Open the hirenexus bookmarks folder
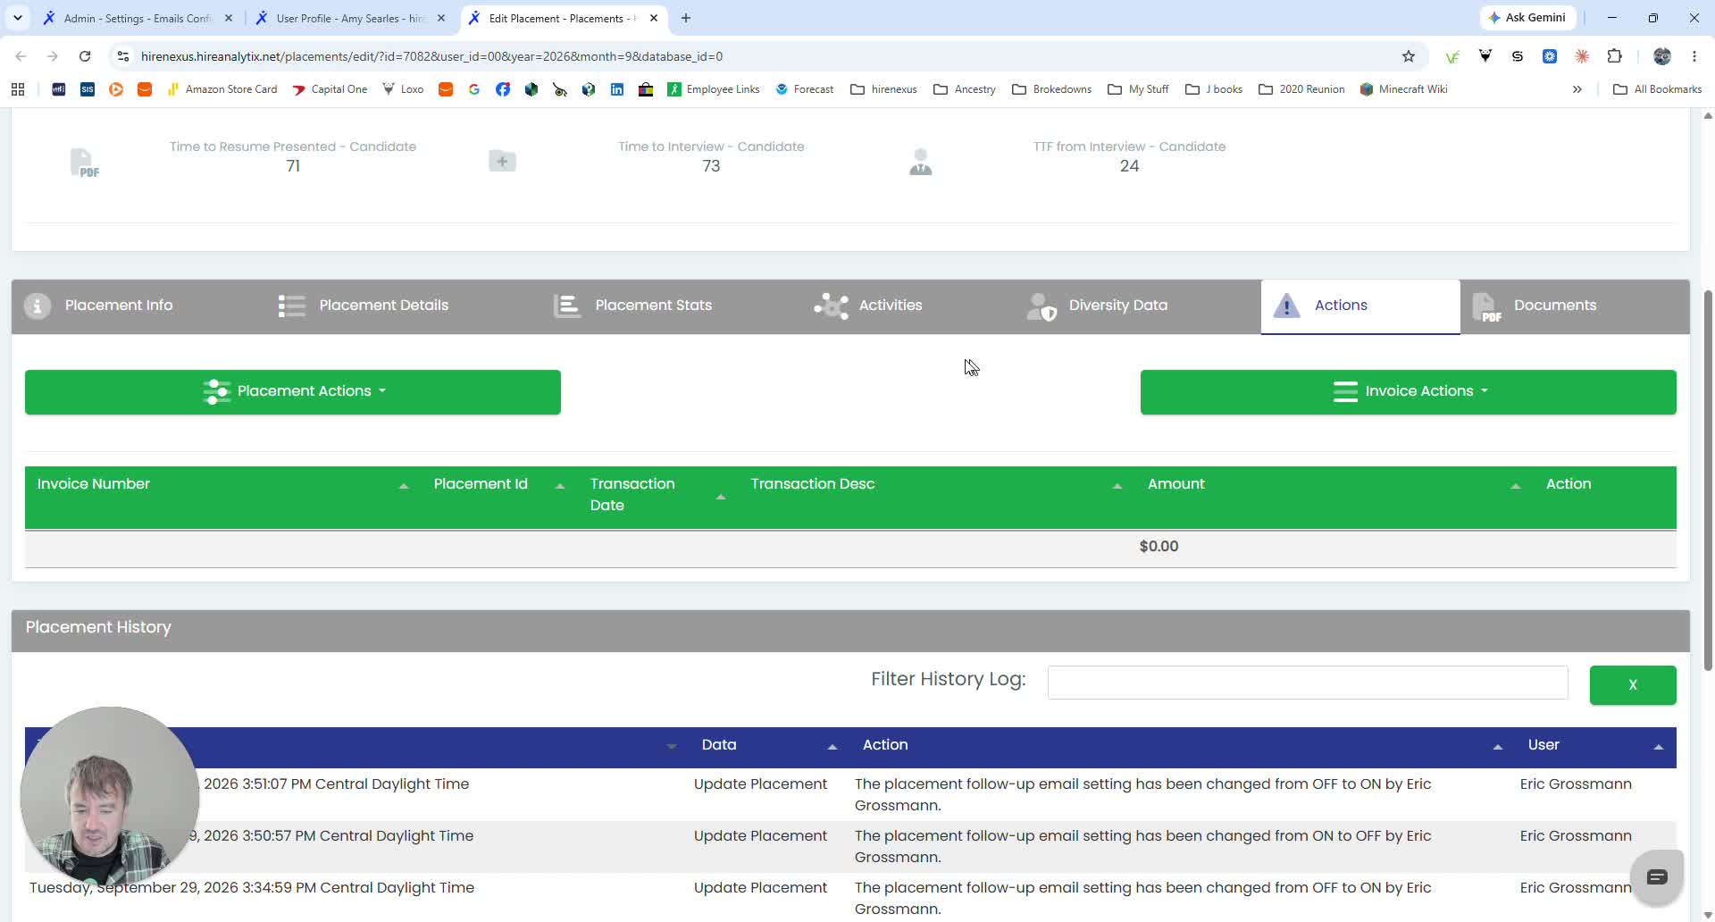The image size is (1715, 922). pos(883,89)
